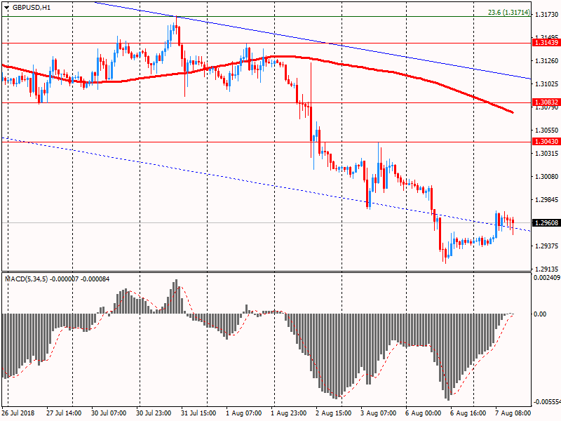Screen dimensions: 561x421
Task: Click the current price tag 1.29608
Action: pos(546,223)
